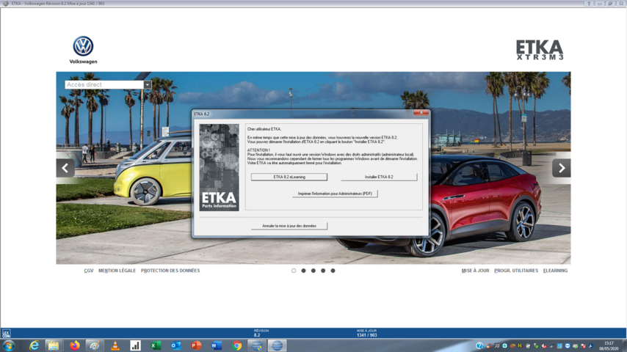
Task: Open Internet Explorer from taskbar
Action: 34,345
